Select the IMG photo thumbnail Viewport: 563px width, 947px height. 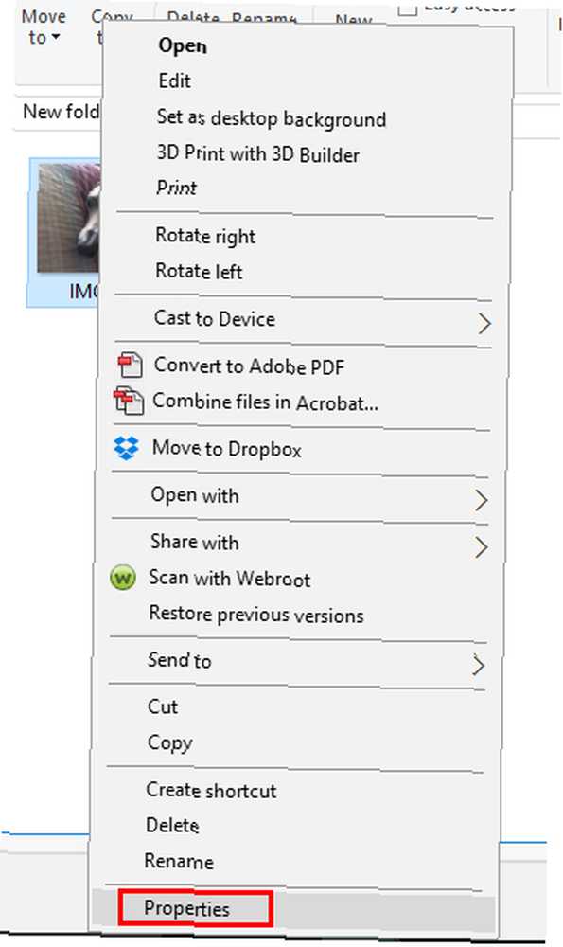pyautogui.click(x=64, y=232)
